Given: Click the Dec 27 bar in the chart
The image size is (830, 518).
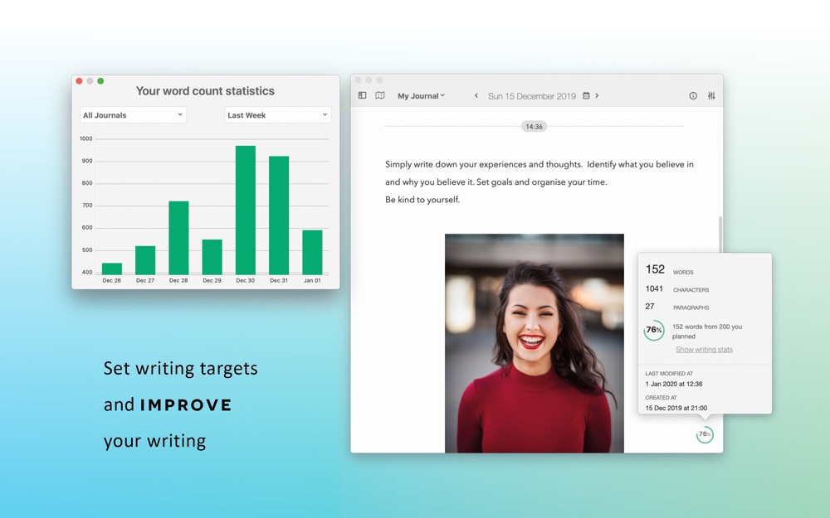Looking at the screenshot, I should tap(145, 260).
